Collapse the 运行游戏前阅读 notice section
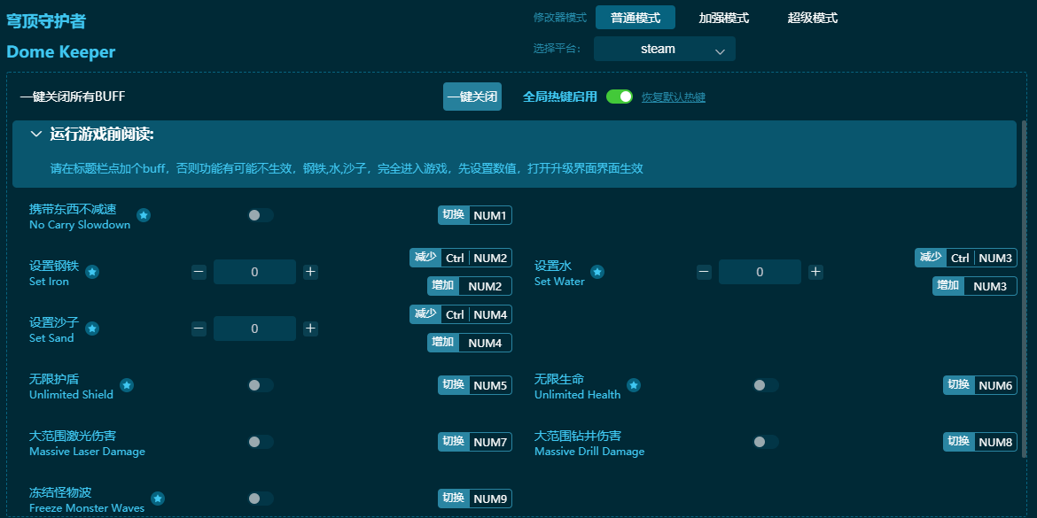This screenshot has height=518, width=1037. 36,135
